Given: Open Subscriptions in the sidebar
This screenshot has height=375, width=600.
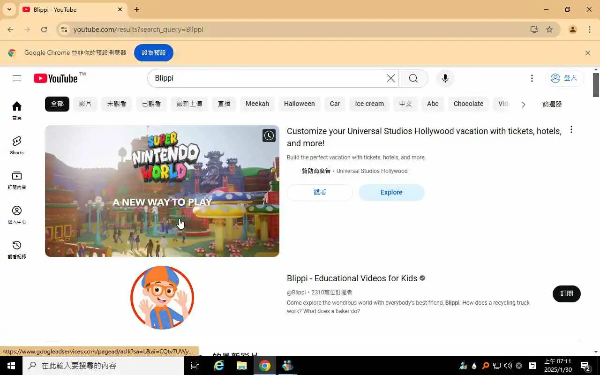Looking at the screenshot, I should click(x=17, y=180).
